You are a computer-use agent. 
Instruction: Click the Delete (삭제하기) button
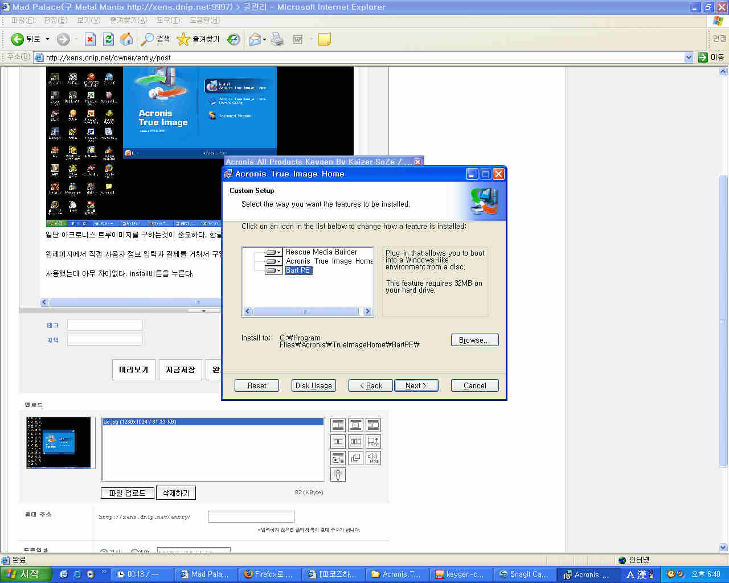coord(175,493)
